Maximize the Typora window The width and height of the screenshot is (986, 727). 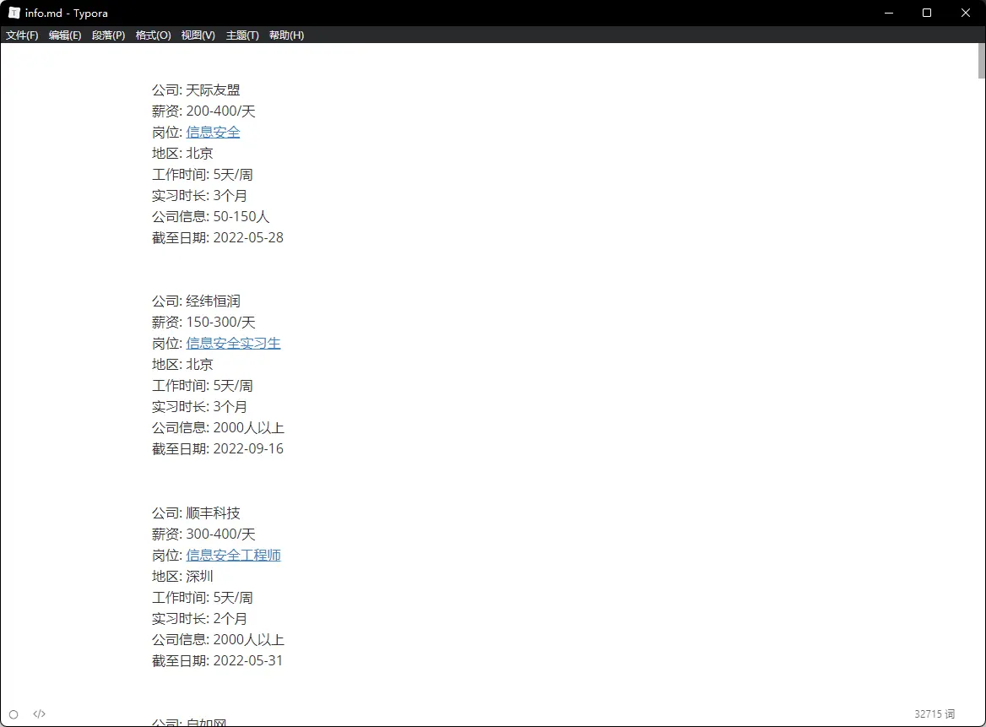click(x=926, y=13)
